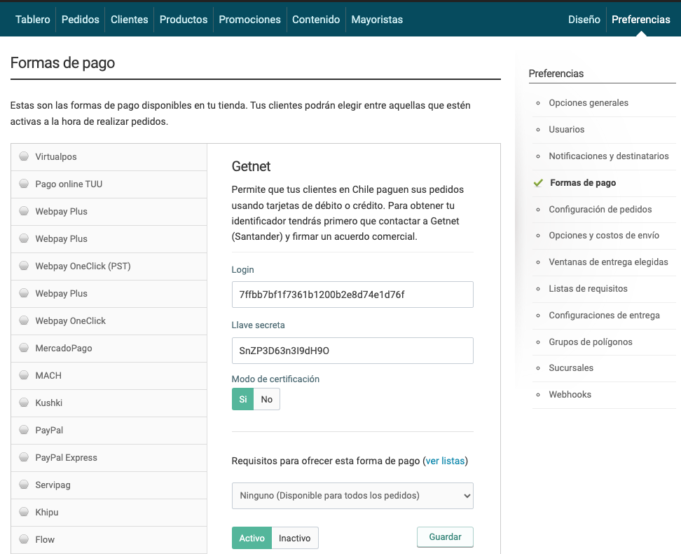Screen dimensions: 681x554
Task: Click the Llave secreta input field
Action: click(352, 351)
